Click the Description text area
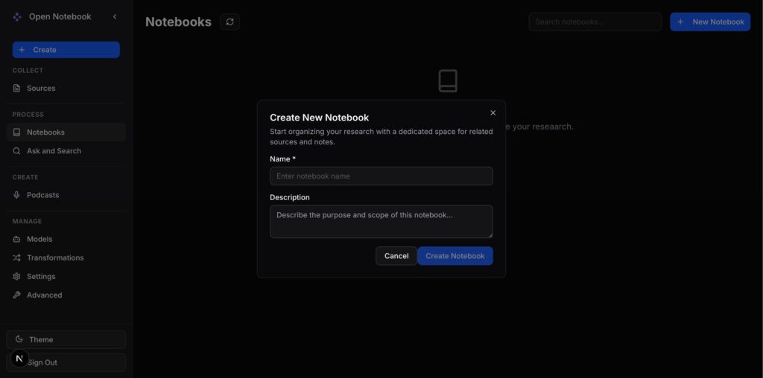 click(381, 221)
